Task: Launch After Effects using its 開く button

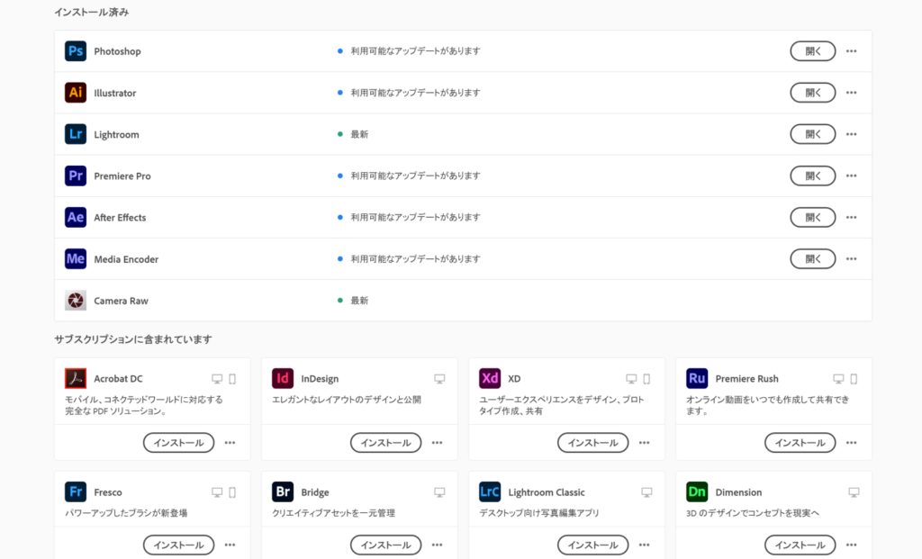Action: [x=813, y=217]
